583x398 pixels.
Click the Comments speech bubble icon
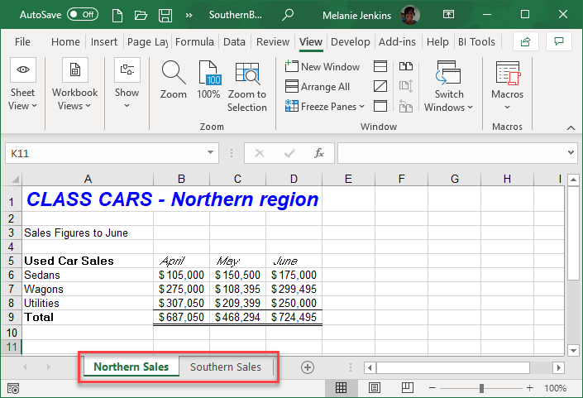[x=559, y=41]
